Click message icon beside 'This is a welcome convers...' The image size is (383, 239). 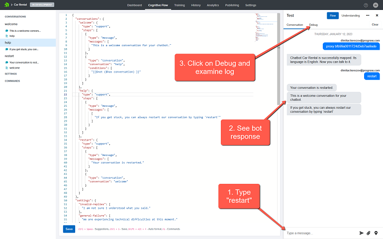click(6, 31)
